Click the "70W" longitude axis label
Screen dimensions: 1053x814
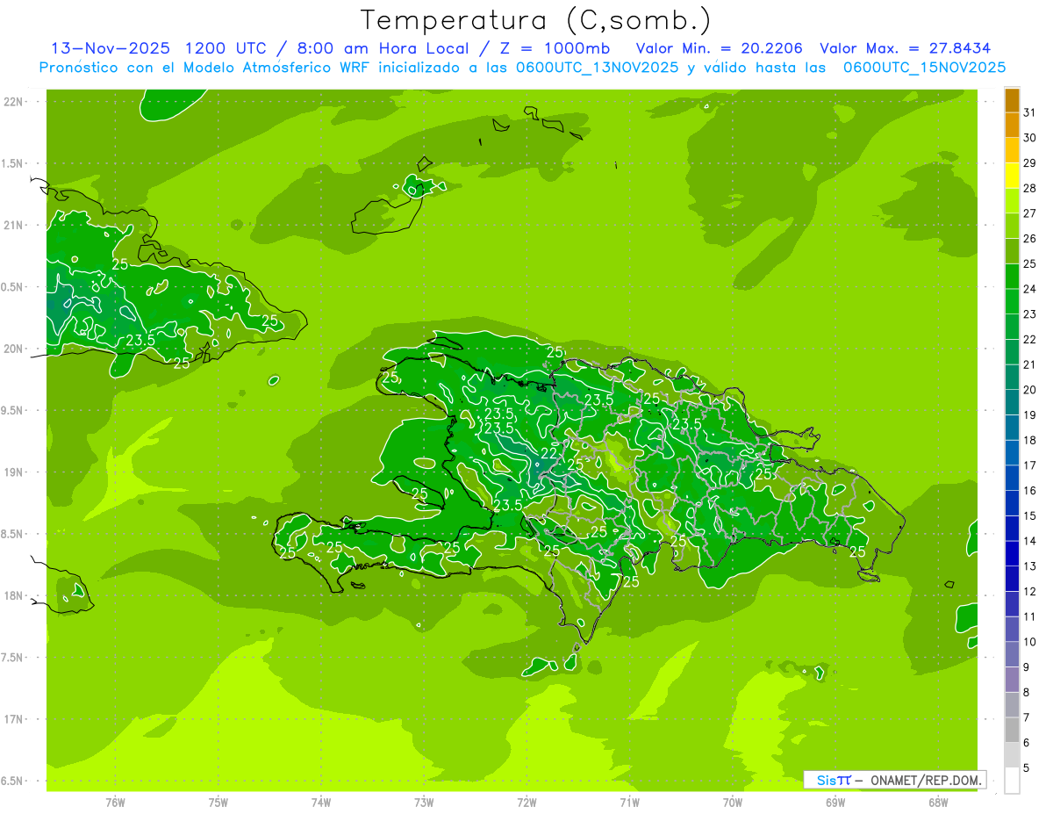733,803
